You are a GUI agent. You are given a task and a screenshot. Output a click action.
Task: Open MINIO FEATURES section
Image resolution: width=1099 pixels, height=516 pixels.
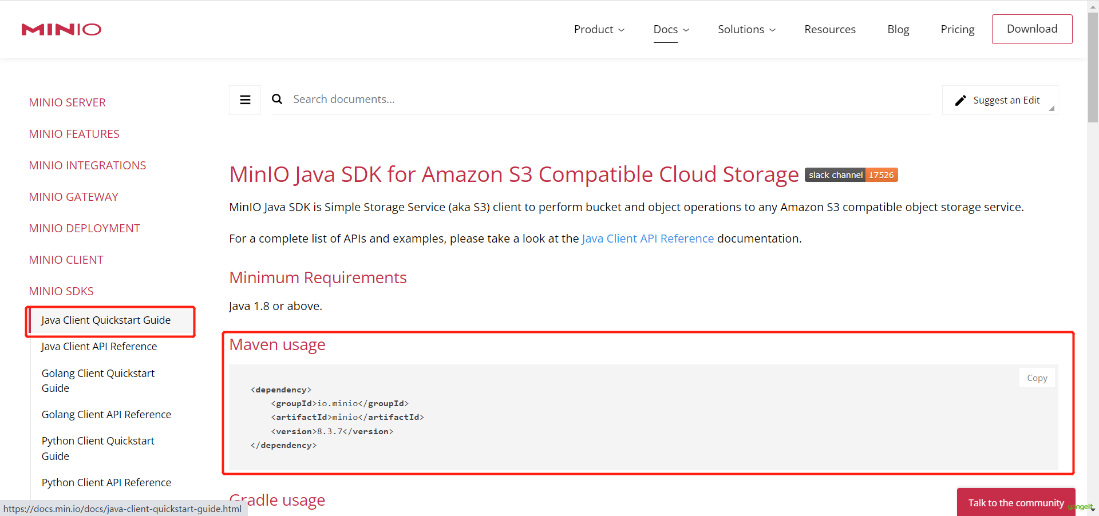coord(74,134)
